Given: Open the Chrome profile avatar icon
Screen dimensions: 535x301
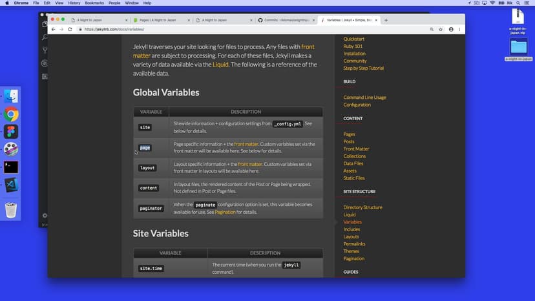Looking at the screenshot, I should [450, 30].
